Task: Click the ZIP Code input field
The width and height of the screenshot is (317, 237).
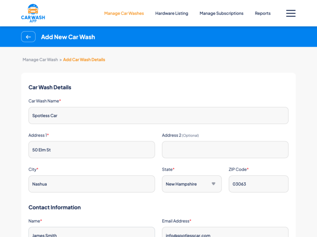Action: click(258, 184)
